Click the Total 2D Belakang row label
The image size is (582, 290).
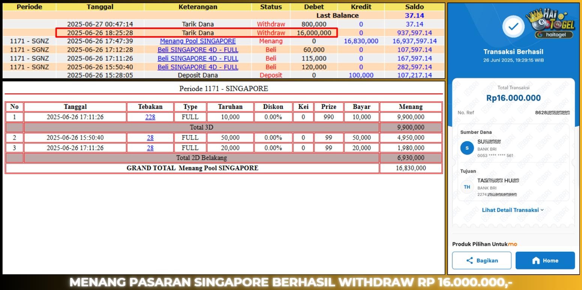tap(202, 158)
